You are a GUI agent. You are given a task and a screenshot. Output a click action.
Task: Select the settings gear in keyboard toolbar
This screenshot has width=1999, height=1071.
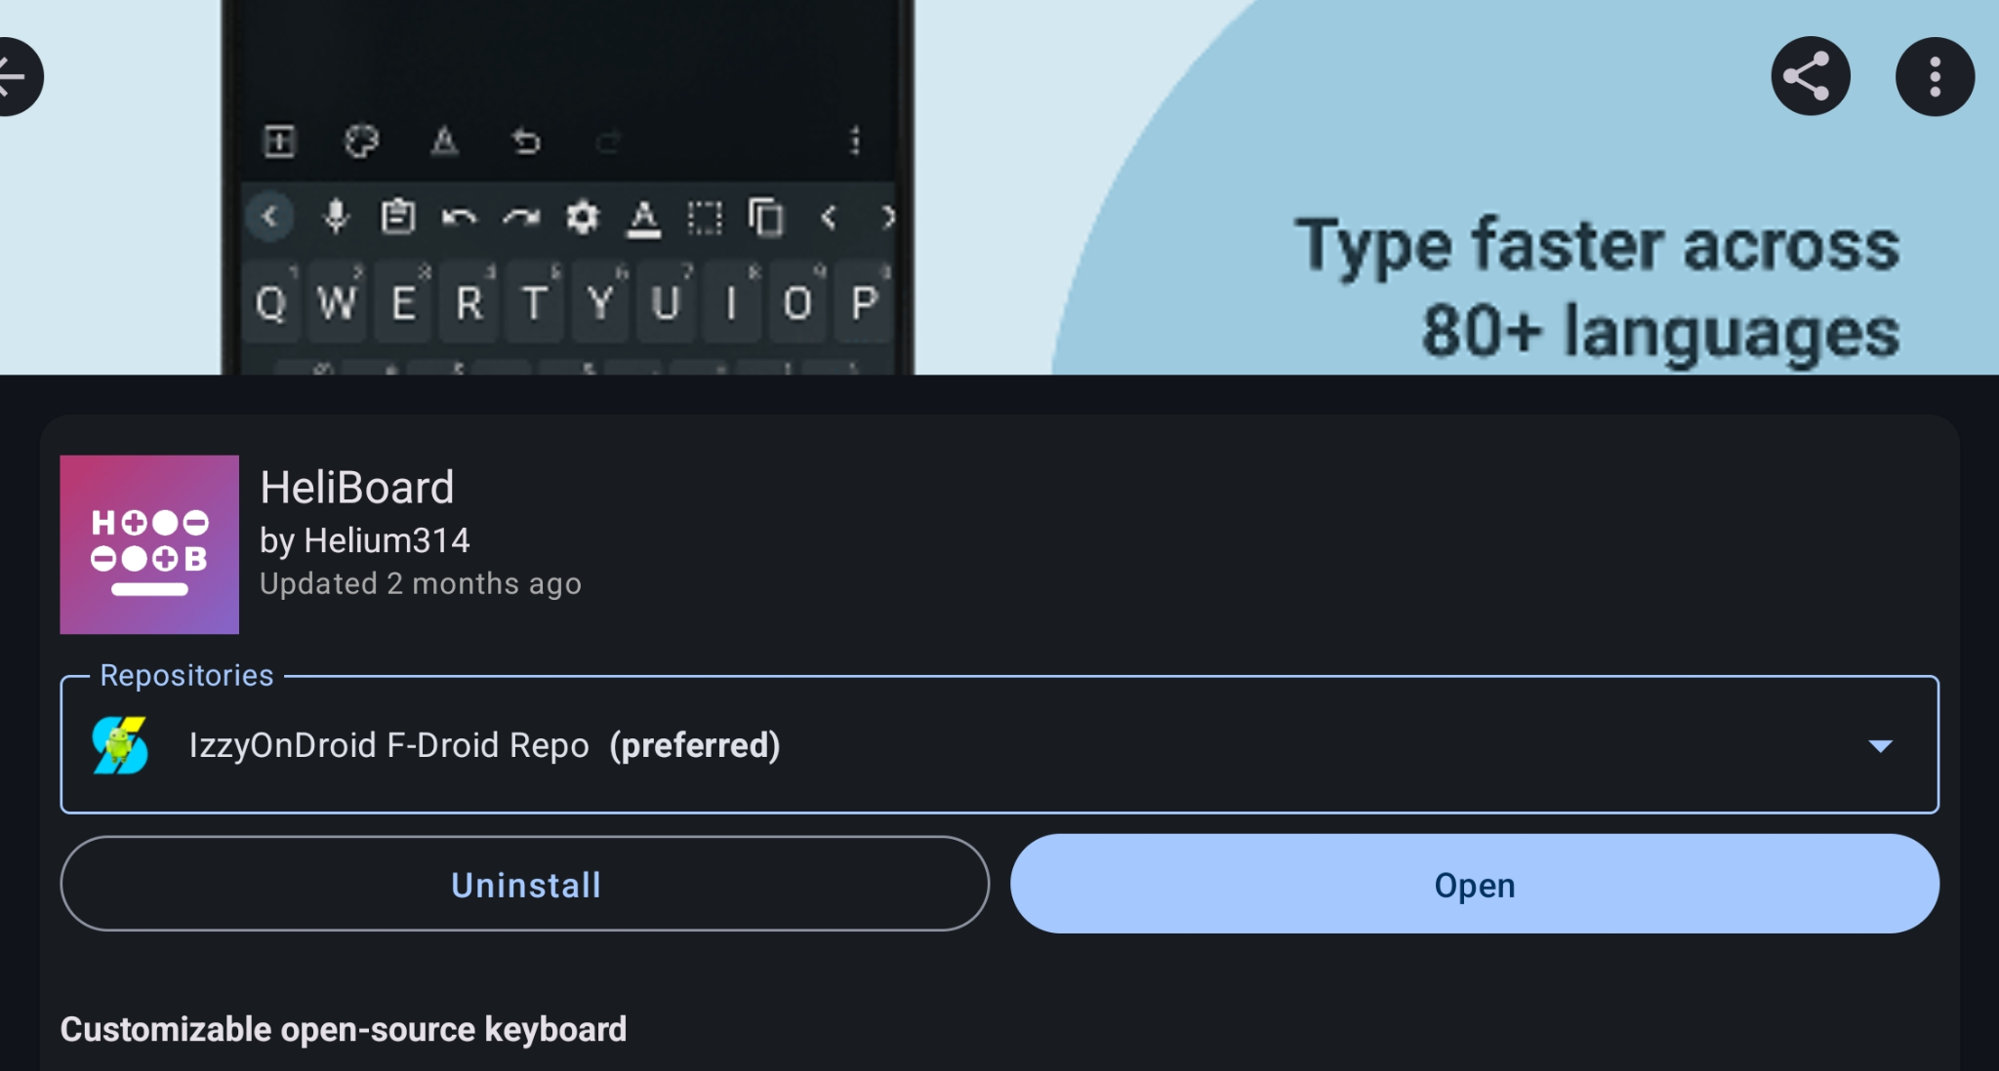point(584,217)
